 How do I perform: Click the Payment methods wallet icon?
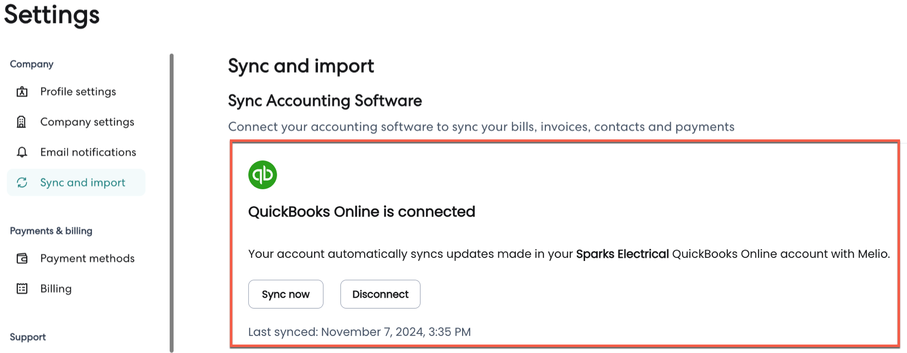[x=22, y=258]
